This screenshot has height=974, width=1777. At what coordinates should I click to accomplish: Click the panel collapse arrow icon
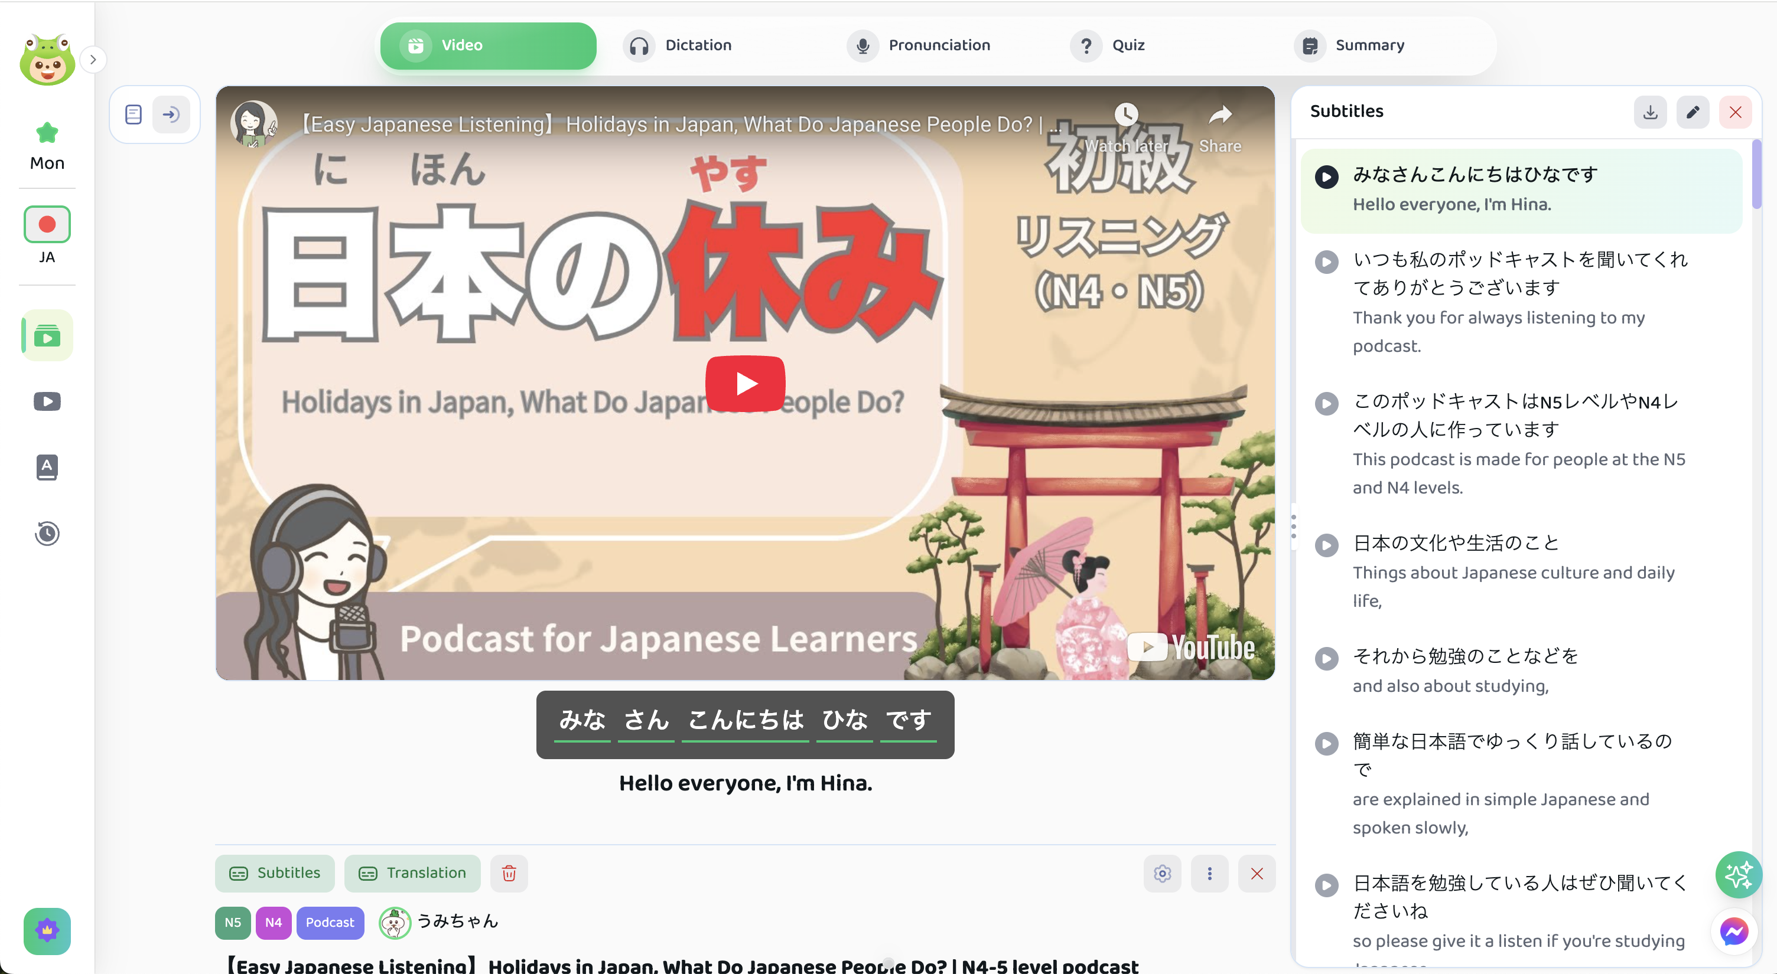pos(171,115)
